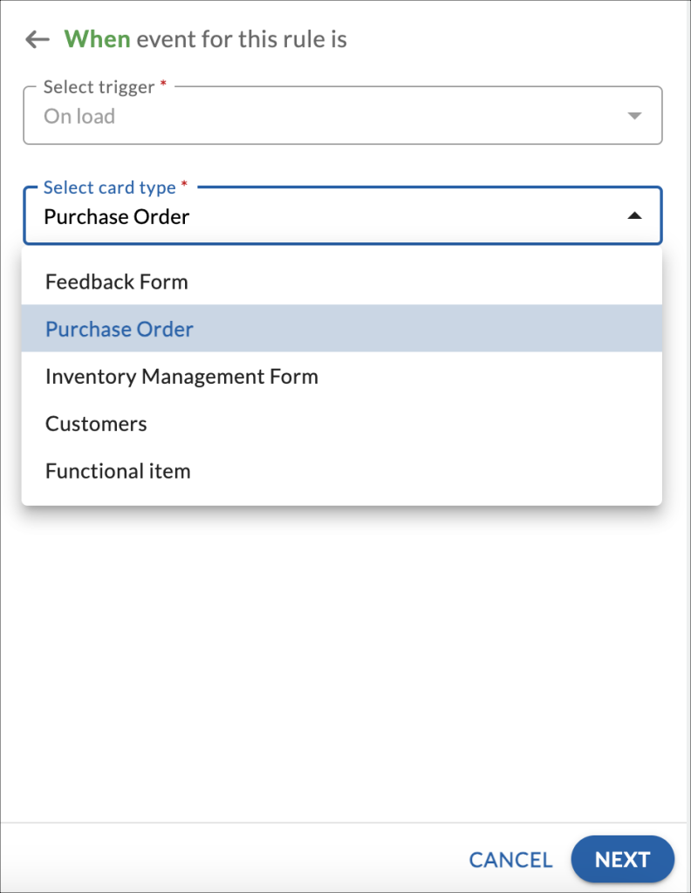Open the Select trigger dropdown arrow

(634, 116)
